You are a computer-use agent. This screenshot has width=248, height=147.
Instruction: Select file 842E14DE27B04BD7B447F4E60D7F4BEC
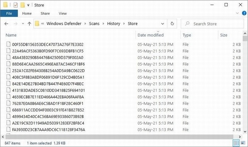(48, 84)
